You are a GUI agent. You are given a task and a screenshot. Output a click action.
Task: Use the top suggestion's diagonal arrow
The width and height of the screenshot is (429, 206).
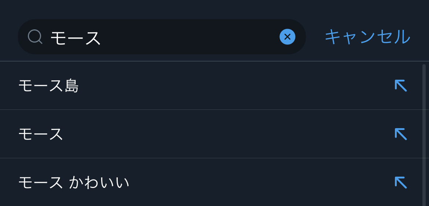tap(400, 86)
